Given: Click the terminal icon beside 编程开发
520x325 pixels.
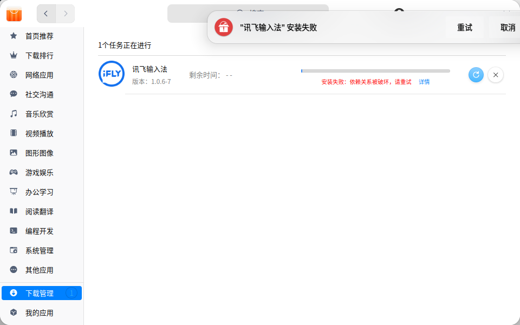Looking at the screenshot, I should point(14,231).
